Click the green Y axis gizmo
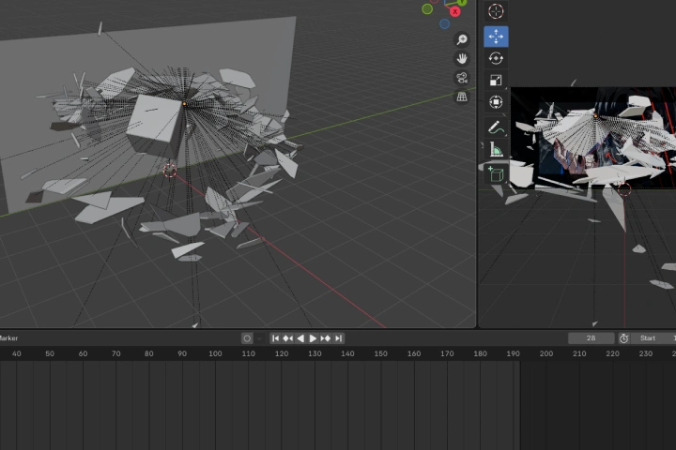 coord(462,2)
